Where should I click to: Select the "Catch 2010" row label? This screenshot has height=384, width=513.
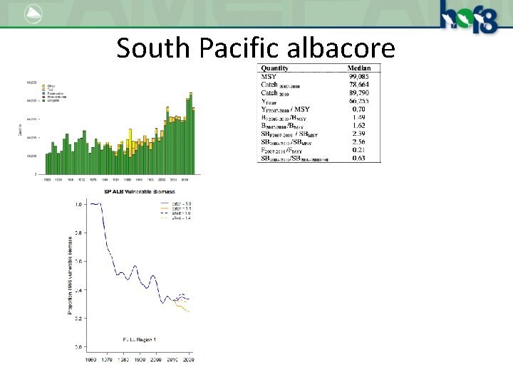(x=275, y=93)
